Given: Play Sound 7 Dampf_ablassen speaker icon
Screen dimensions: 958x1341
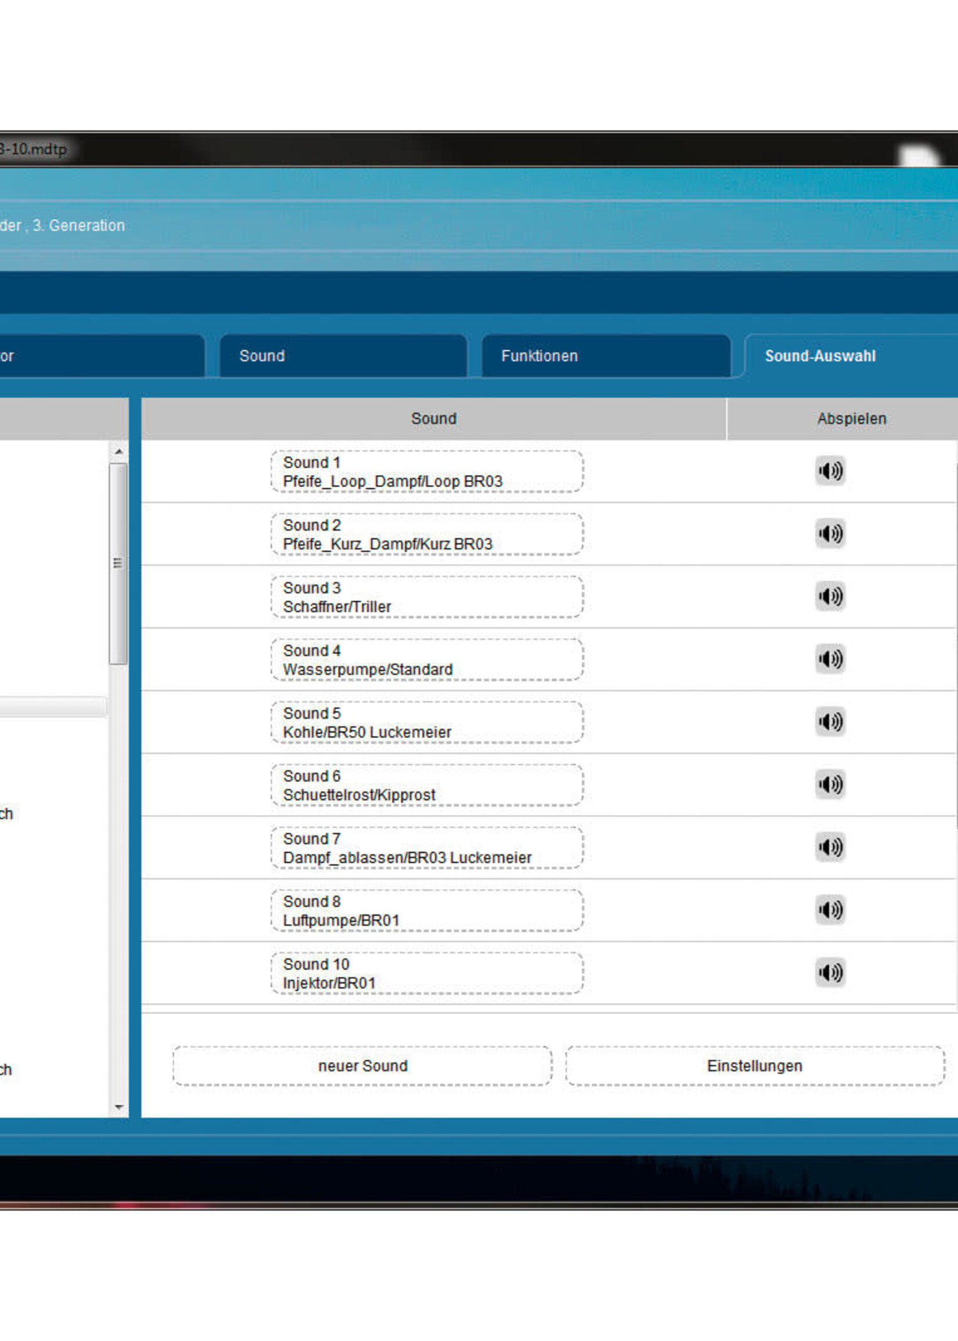Looking at the screenshot, I should point(830,847).
